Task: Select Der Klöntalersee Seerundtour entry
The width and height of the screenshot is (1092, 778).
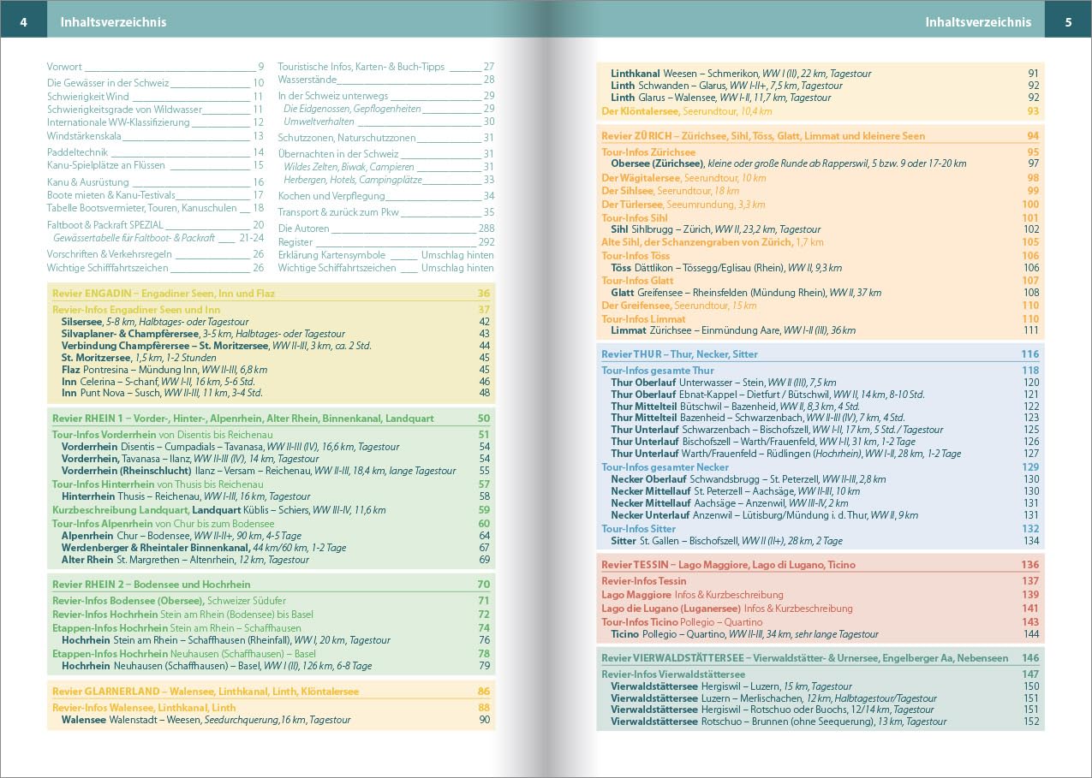Action: (686, 111)
